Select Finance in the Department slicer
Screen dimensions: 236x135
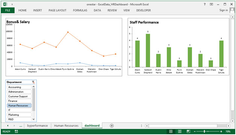(19, 101)
